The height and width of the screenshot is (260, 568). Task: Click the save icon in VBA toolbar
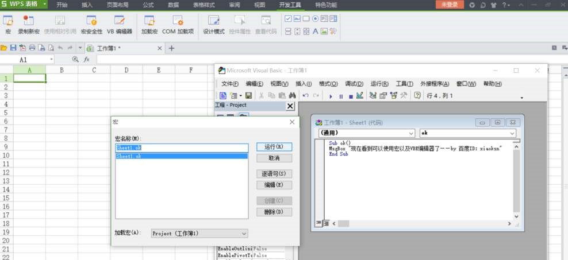tap(249, 96)
